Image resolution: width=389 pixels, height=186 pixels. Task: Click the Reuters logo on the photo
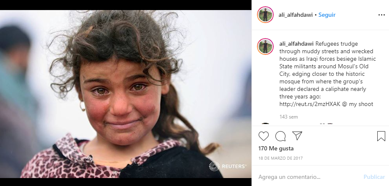(x=228, y=166)
